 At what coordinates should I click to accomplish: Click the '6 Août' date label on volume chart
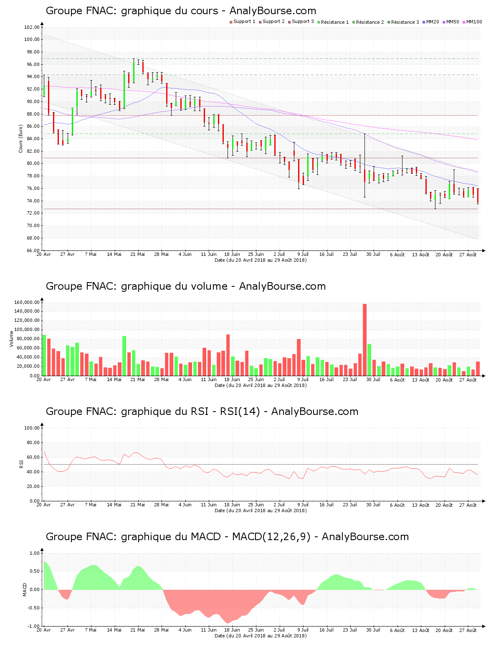tap(397, 380)
